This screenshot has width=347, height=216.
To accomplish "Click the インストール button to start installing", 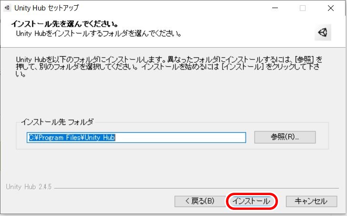I will (x=252, y=201).
